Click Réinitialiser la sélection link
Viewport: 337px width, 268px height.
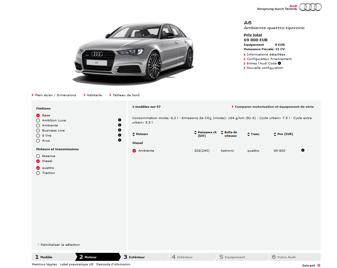[60, 245]
